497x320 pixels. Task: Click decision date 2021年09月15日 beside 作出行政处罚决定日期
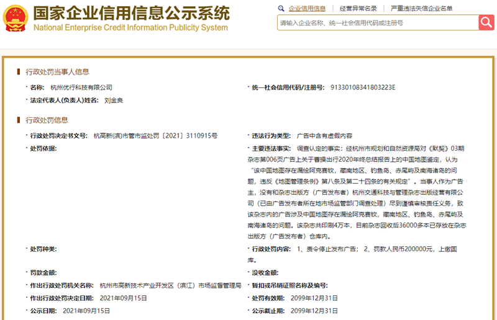[x=123, y=298]
